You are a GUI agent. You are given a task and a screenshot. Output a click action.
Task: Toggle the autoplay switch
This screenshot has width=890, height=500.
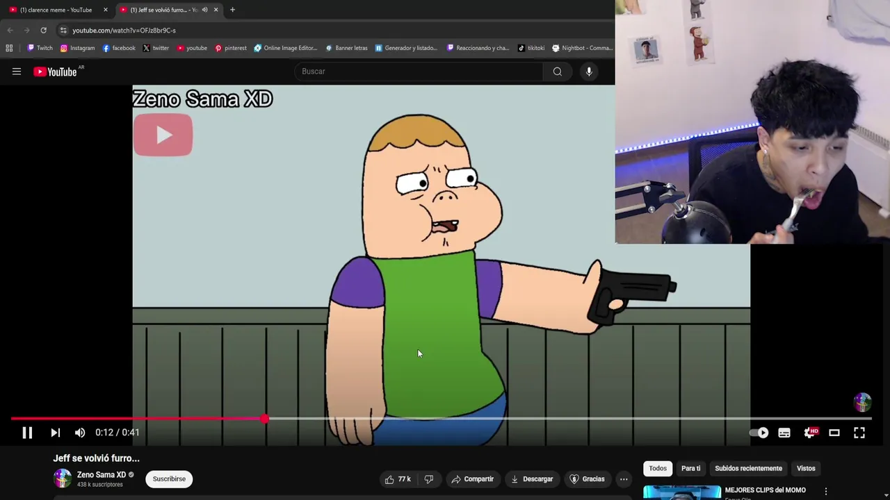coord(759,433)
